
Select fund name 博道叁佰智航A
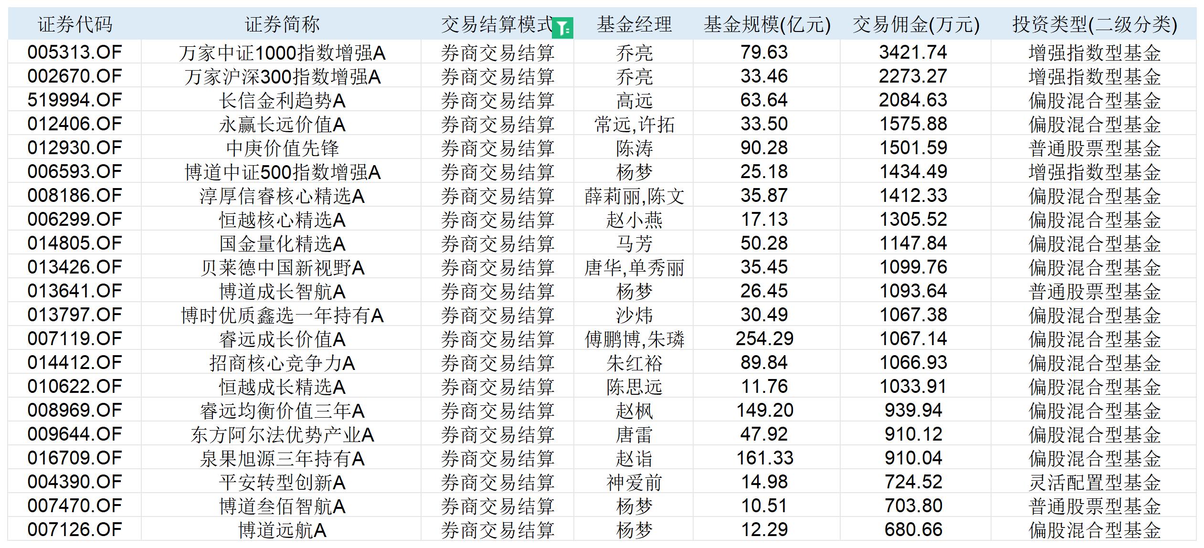pyautogui.click(x=282, y=506)
